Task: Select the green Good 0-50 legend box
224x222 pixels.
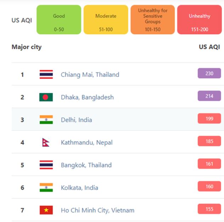Action: pos(59,20)
